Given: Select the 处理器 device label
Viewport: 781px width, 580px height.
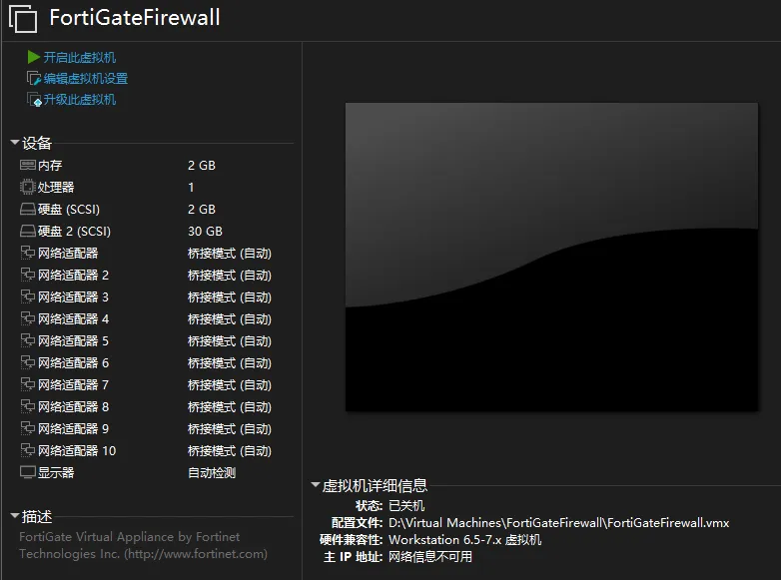Looking at the screenshot, I should click(x=56, y=188).
